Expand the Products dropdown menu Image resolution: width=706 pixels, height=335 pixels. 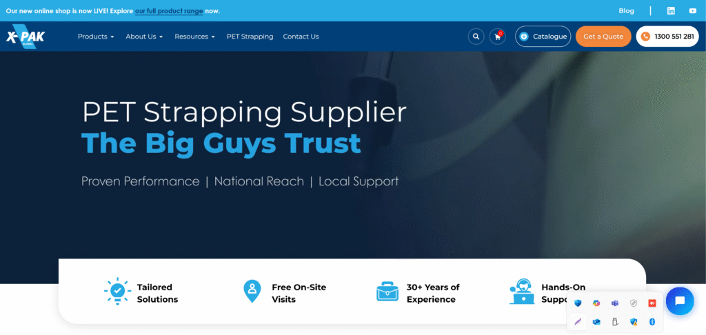point(96,37)
